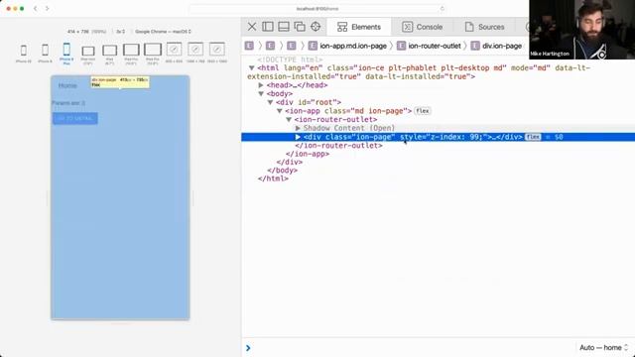The height and width of the screenshot is (357, 635).
Task: Select iPad 9.7 inch device preset
Action: pyautogui.click(x=109, y=54)
